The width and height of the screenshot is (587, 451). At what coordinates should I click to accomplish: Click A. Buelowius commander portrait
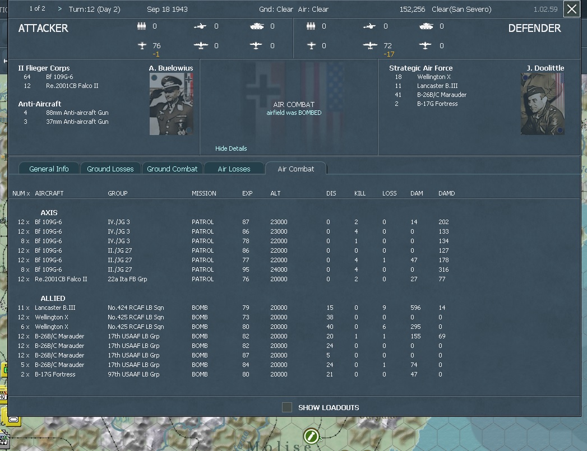(x=170, y=103)
